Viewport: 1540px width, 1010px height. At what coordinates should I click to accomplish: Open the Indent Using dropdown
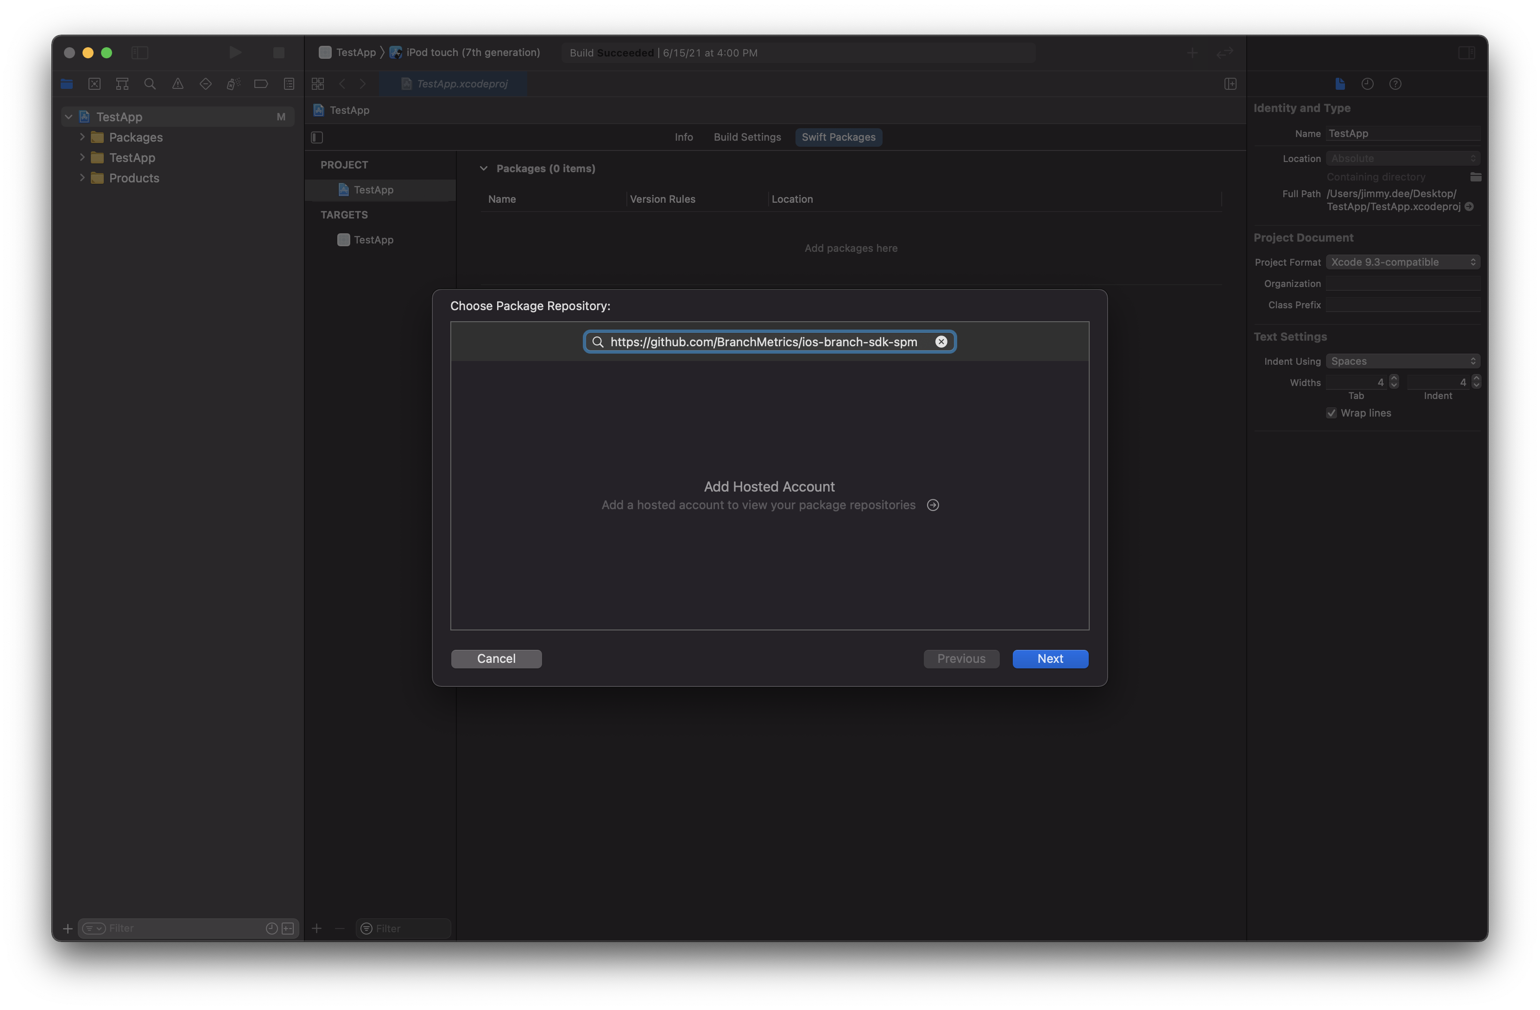pyautogui.click(x=1403, y=361)
